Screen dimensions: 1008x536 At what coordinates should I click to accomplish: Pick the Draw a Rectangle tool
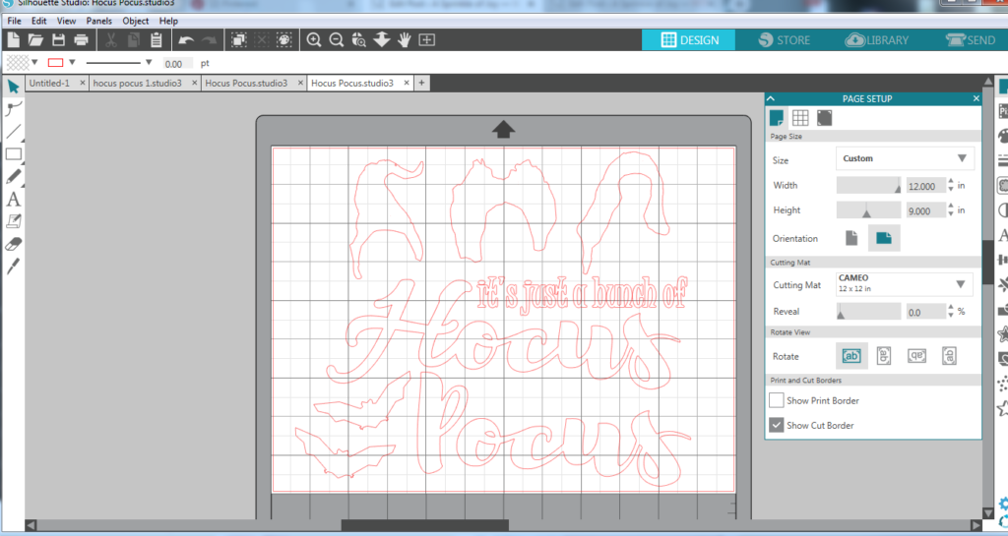tap(14, 154)
